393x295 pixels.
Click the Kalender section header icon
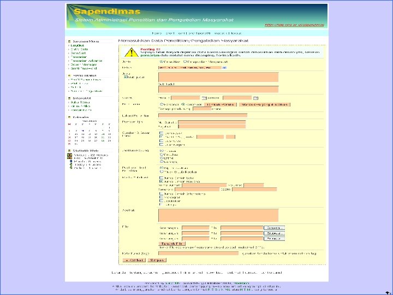pos(69,117)
